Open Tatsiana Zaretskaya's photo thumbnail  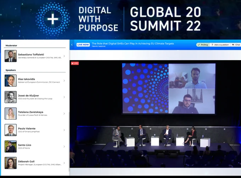click(11, 114)
